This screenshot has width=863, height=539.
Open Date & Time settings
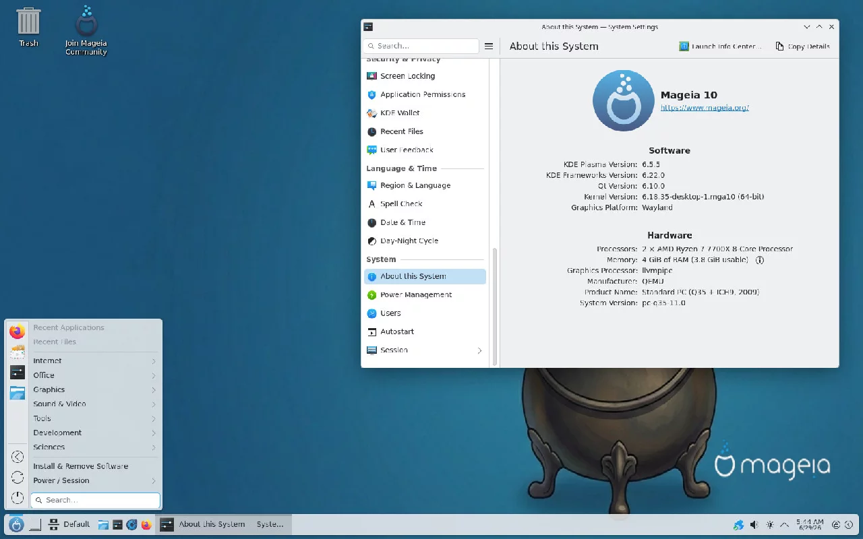425,222
